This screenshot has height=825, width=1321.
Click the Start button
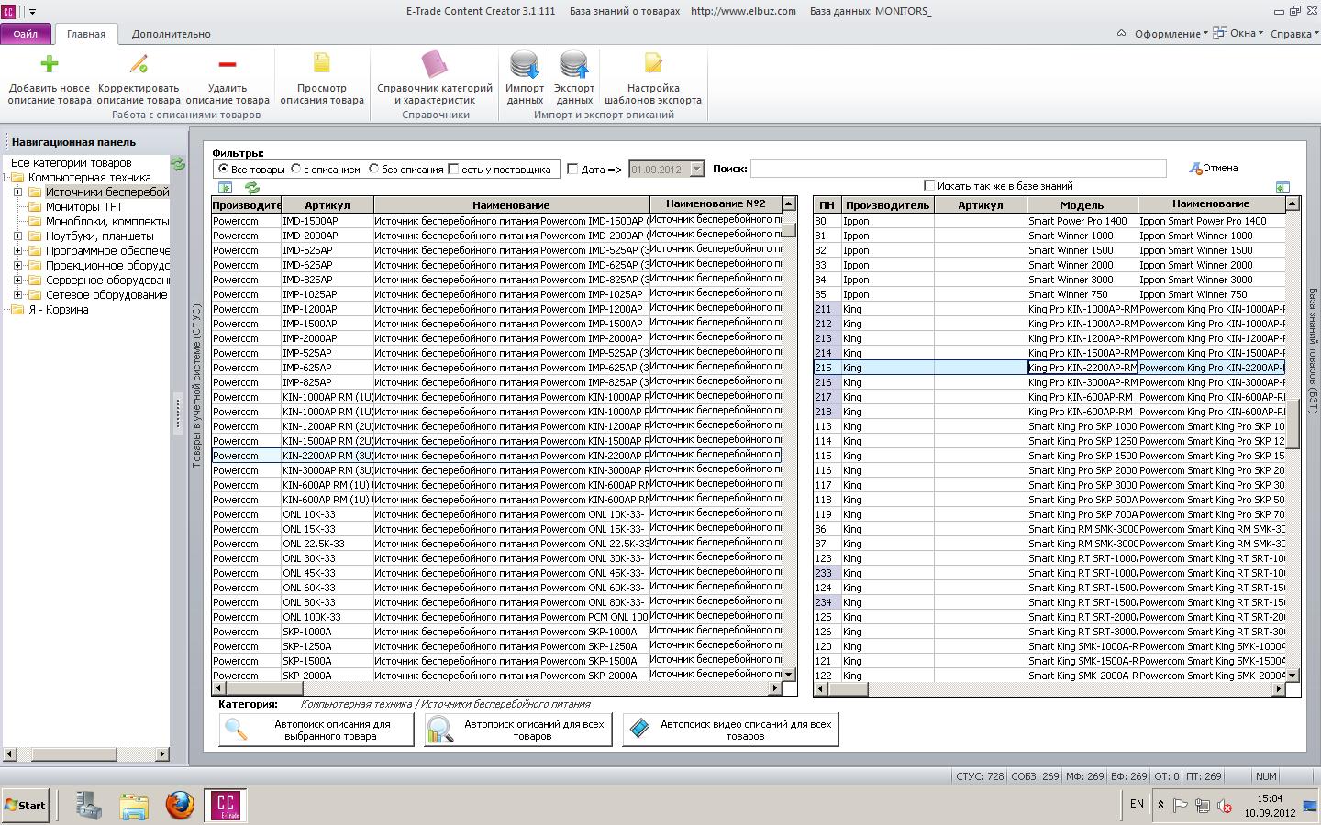tap(25, 806)
